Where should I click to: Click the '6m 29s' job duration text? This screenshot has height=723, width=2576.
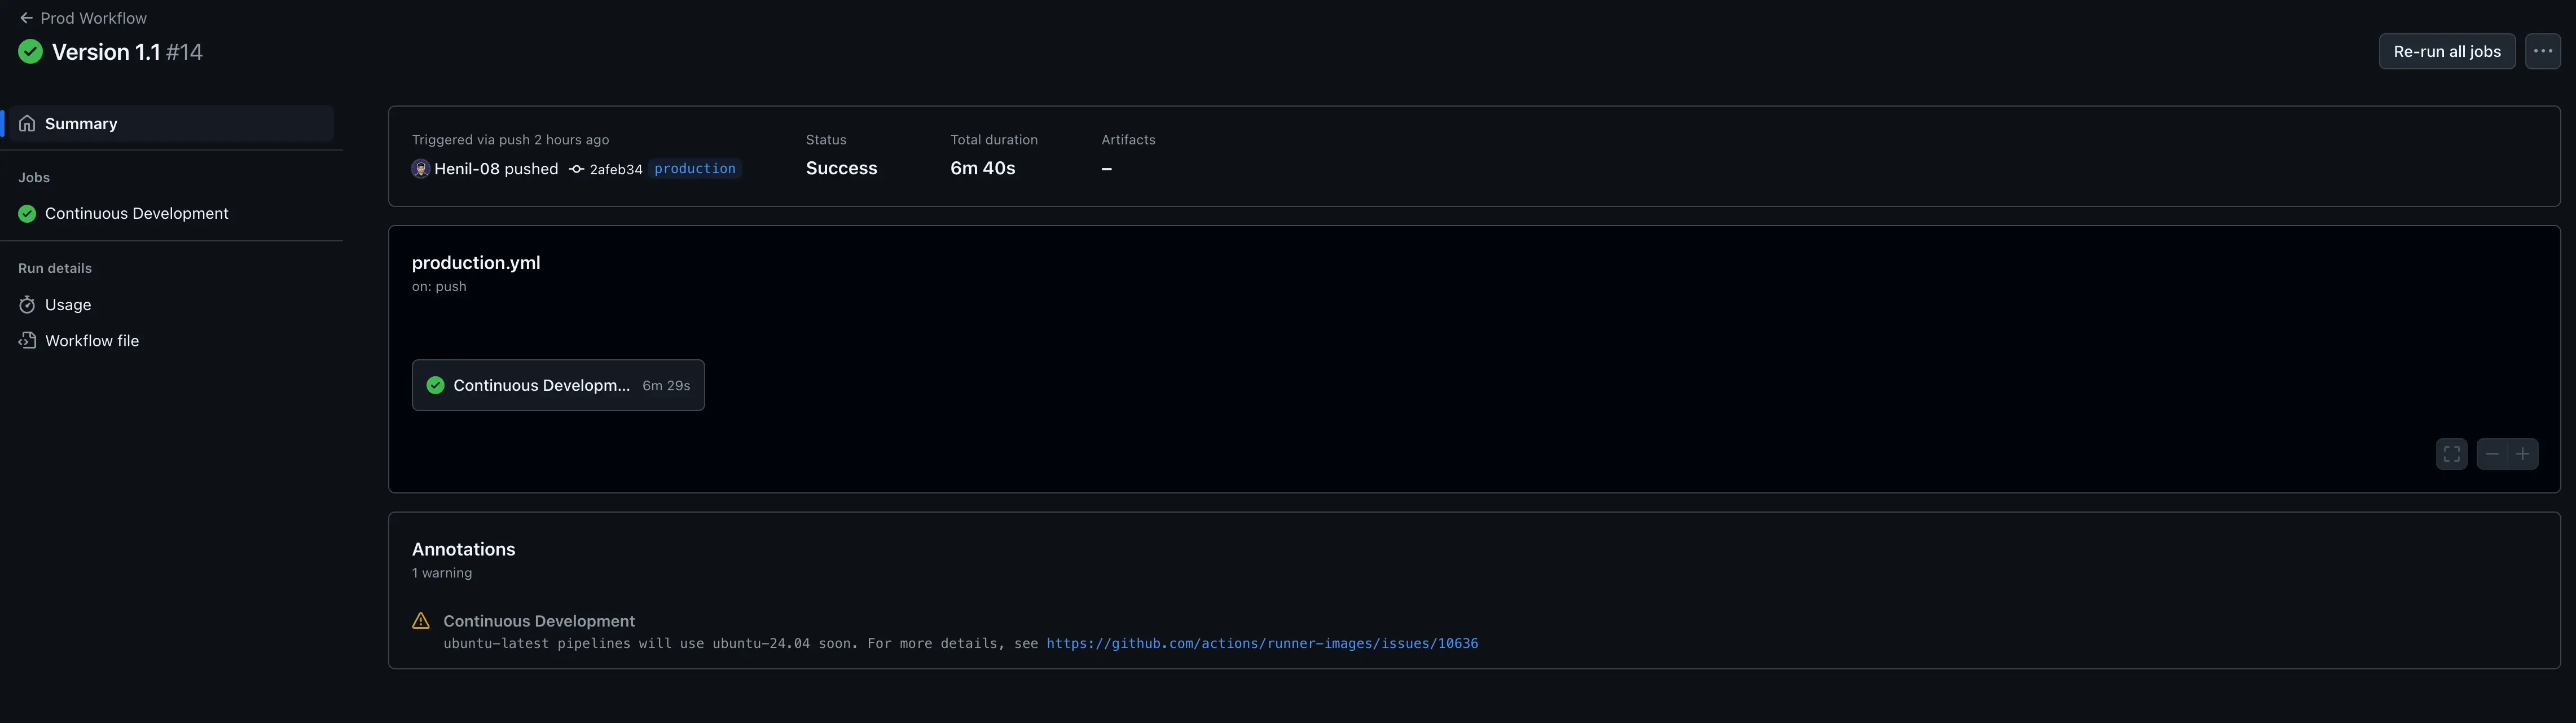666,386
